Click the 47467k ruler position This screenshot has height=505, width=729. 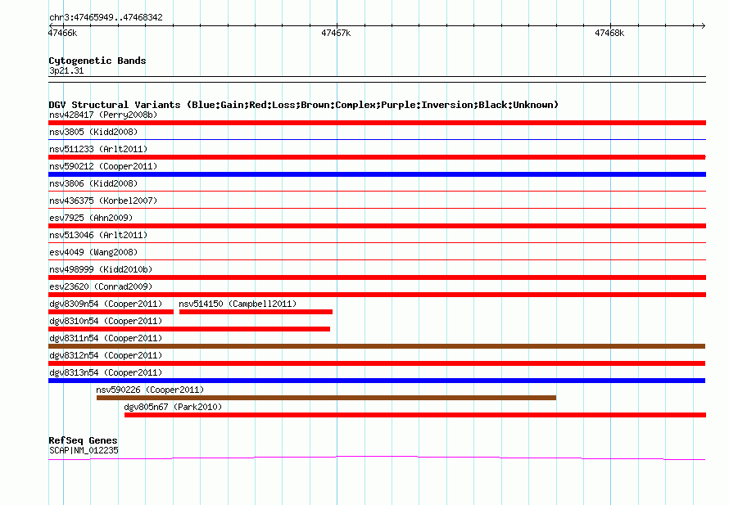[336, 33]
